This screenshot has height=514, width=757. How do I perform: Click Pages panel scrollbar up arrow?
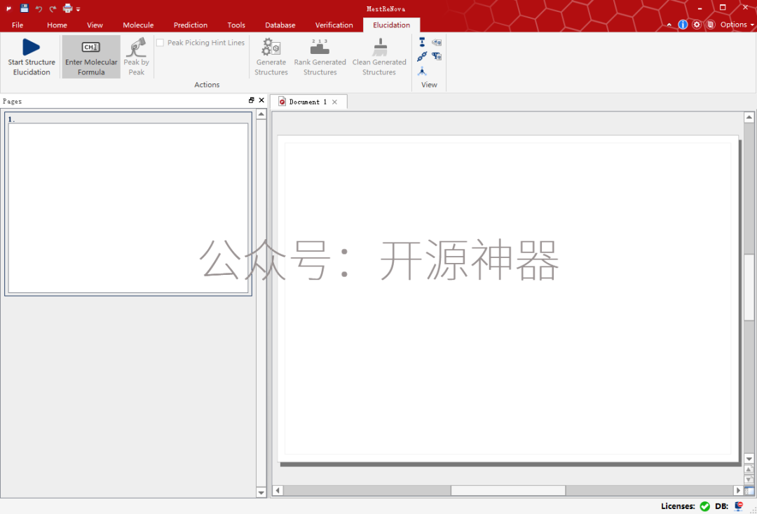(261, 114)
